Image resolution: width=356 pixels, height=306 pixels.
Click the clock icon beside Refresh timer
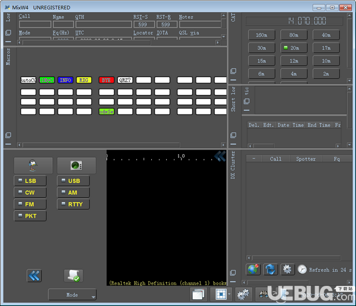coord(302,269)
